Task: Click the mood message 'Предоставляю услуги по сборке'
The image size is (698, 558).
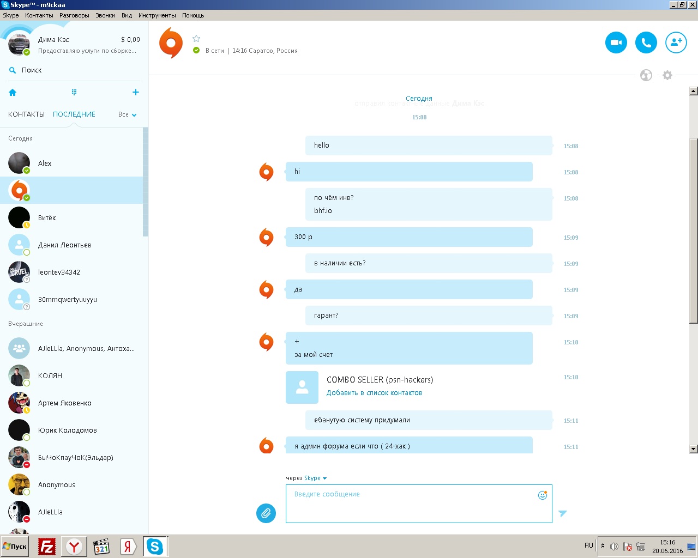Action: coord(87,51)
